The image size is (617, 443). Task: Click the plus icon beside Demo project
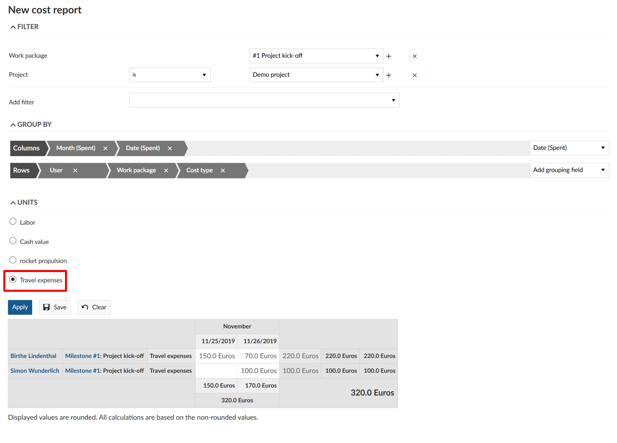(x=389, y=75)
